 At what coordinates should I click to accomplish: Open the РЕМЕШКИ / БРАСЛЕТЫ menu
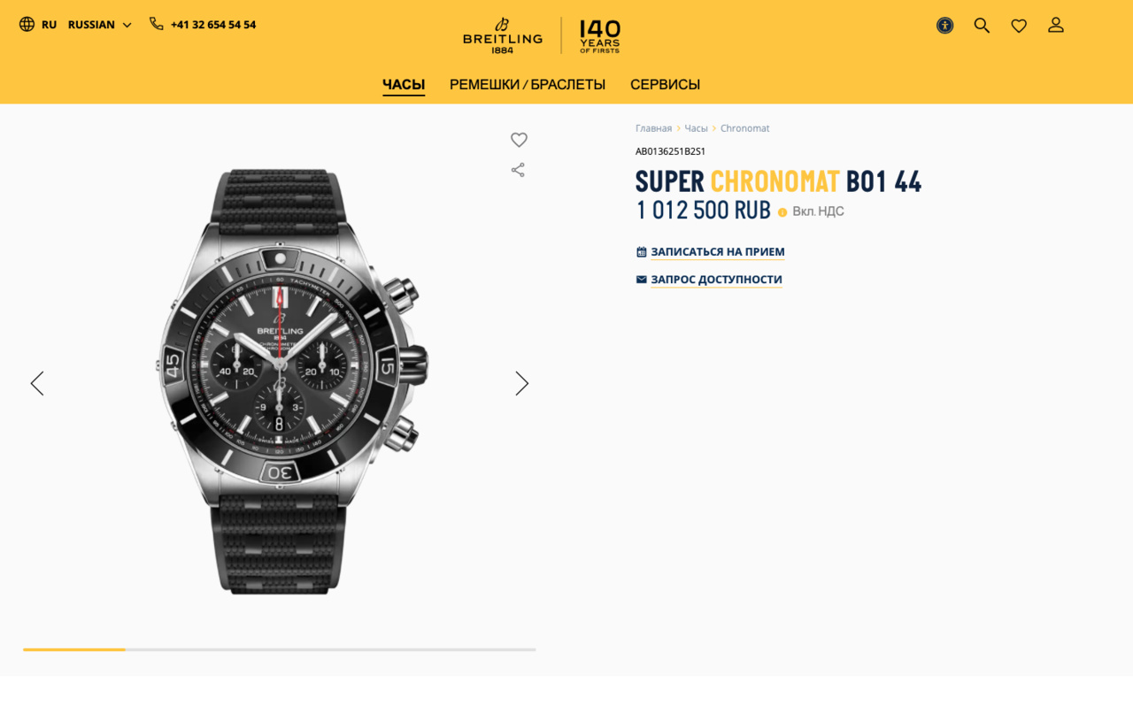[528, 85]
